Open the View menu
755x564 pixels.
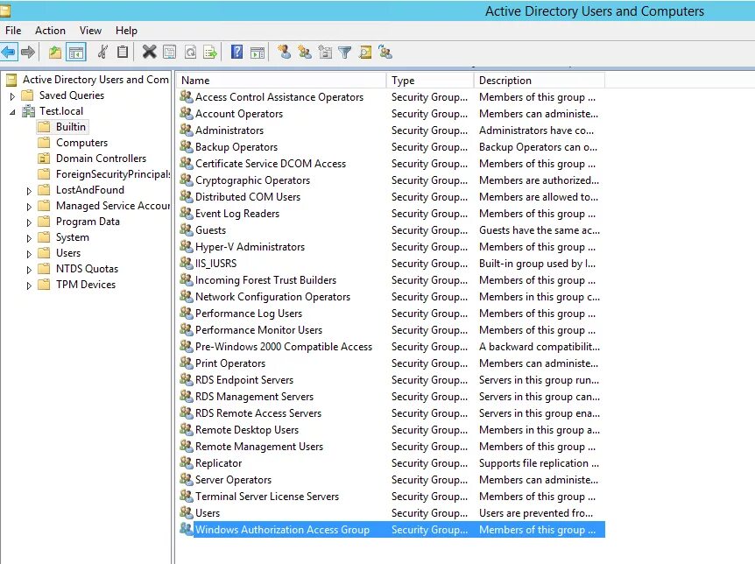[90, 31]
